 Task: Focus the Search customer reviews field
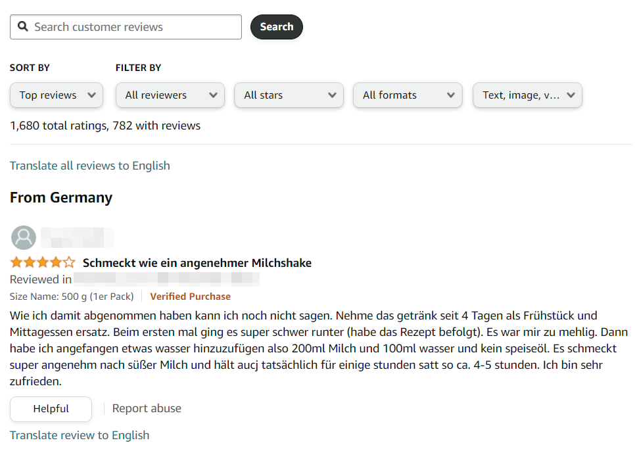point(135,27)
